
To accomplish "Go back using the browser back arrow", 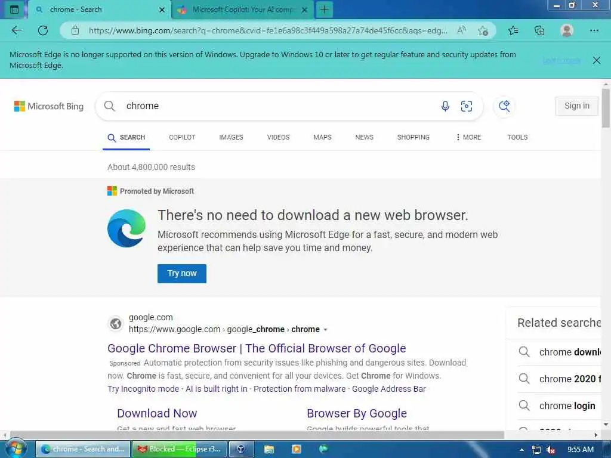I will (x=16, y=30).
